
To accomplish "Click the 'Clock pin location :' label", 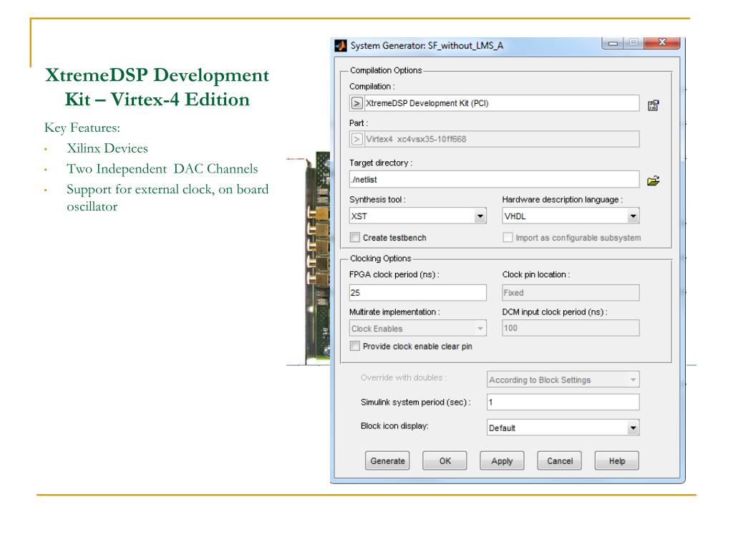I will click(x=536, y=274).
